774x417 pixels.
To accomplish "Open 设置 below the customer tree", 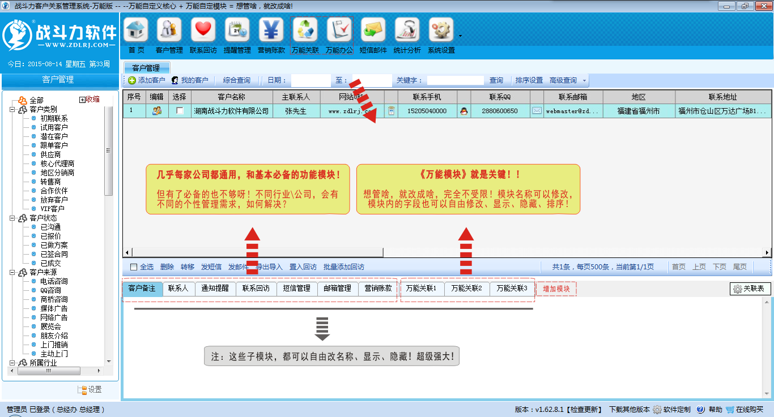I will pyautogui.click(x=90, y=390).
